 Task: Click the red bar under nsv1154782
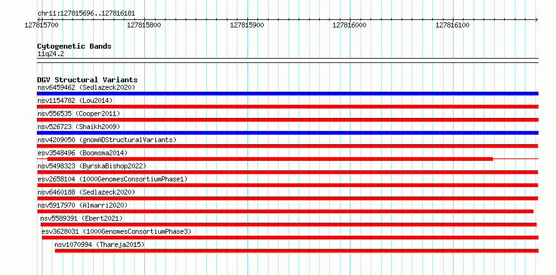[x=287, y=107]
